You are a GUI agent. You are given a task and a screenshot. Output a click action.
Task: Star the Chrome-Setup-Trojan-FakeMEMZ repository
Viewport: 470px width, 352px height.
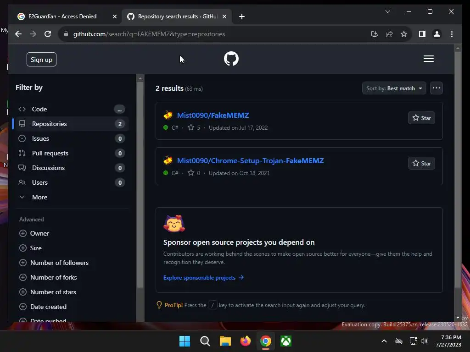pos(421,164)
